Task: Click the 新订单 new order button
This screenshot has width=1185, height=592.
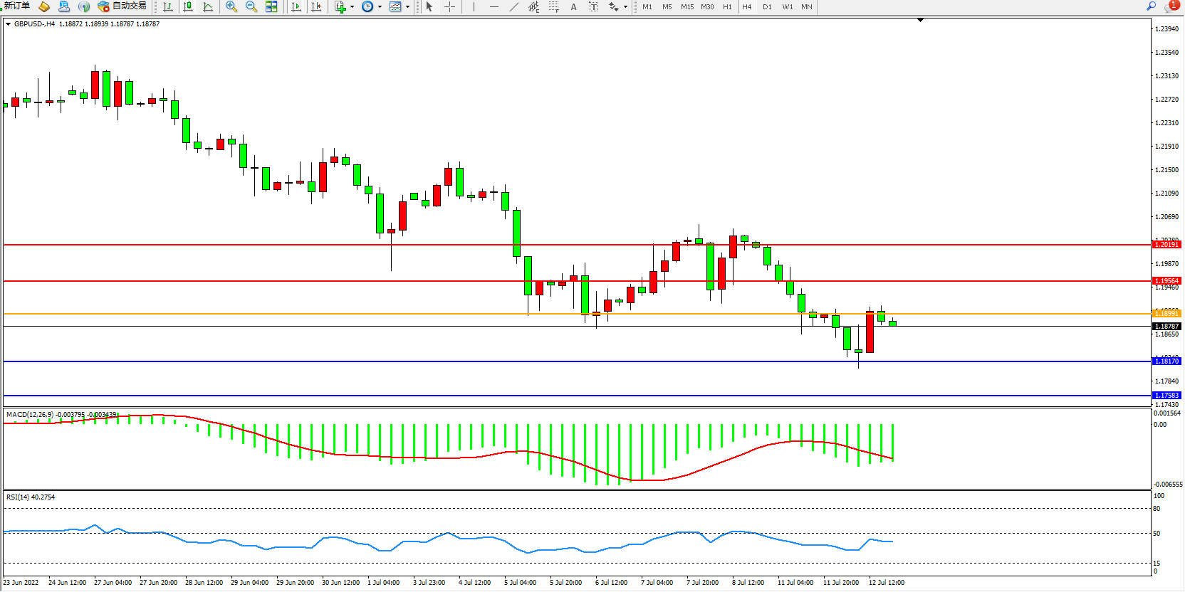Action: click(17, 6)
